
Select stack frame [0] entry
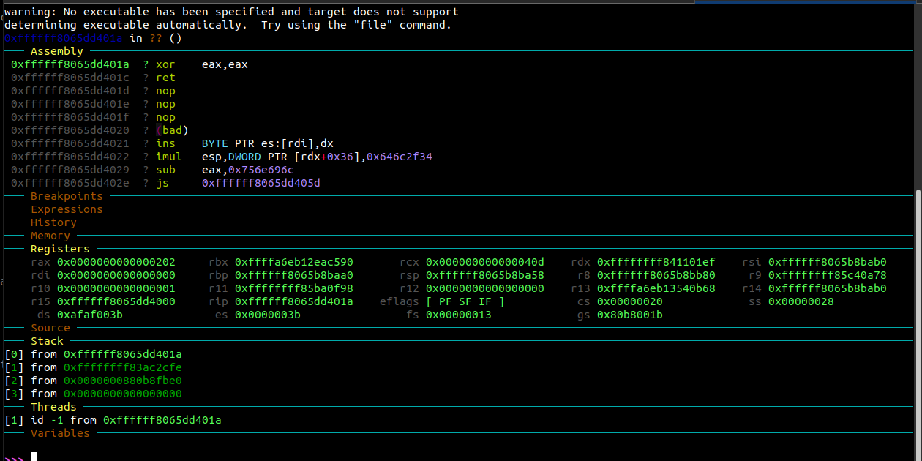pyautogui.click(x=94, y=354)
